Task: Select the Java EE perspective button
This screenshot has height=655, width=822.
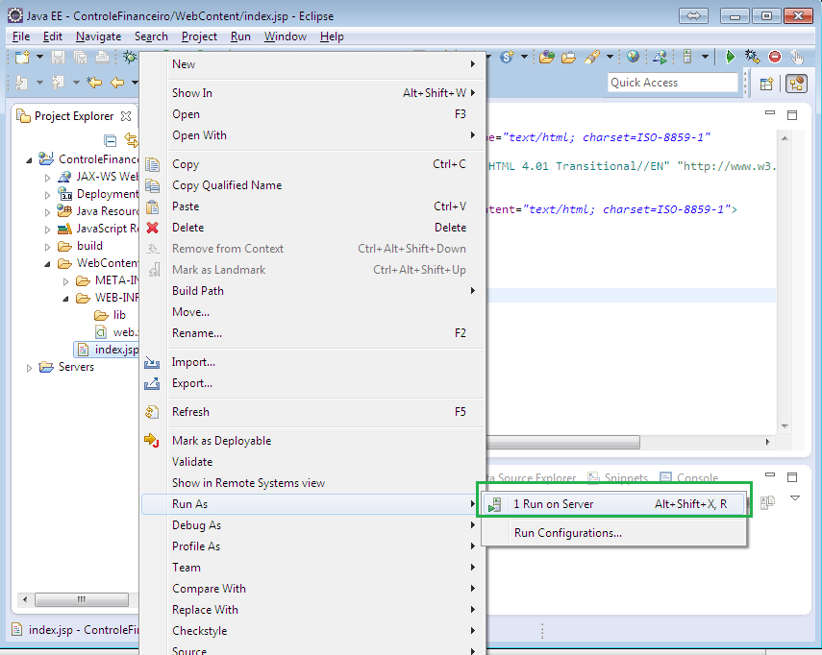Action: [x=796, y=84]
